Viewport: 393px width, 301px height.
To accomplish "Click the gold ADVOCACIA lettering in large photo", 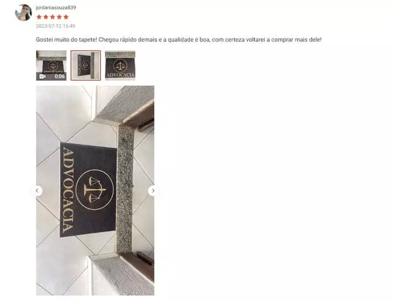I will 68,190.
